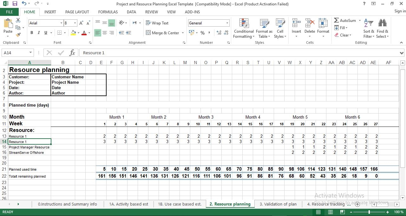Open Format as Table gallery
406x216 pixels.
click(x=264, y=29)
